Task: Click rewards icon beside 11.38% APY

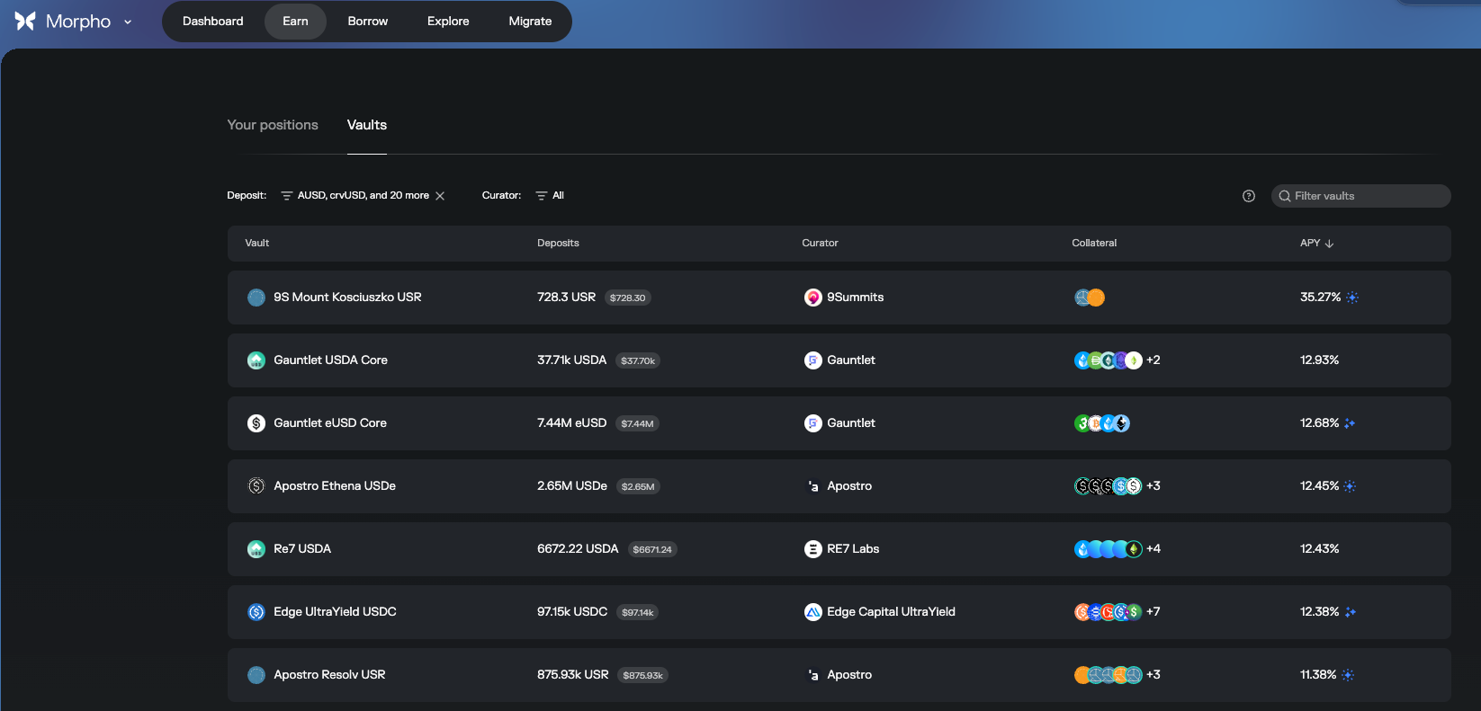Action: 1348,675
